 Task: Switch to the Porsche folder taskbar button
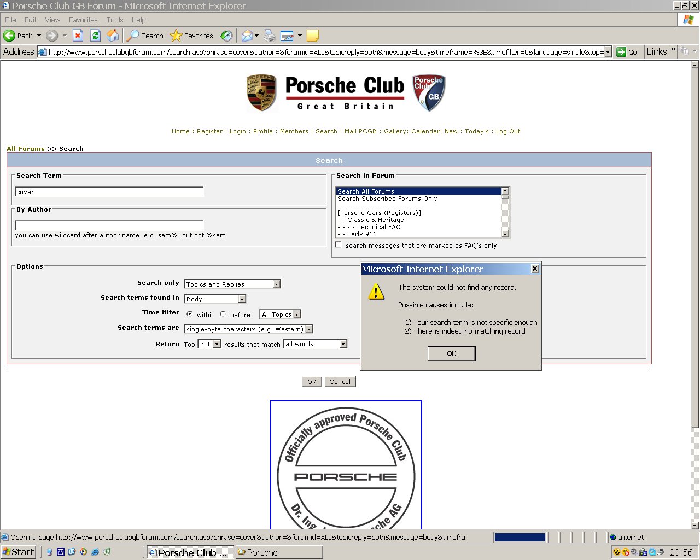(279, 552)
